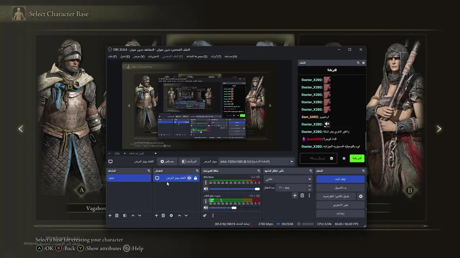Mute the desktop audio speaker icon
Viewport: 460px width, 258px height.
pos(206,207)
